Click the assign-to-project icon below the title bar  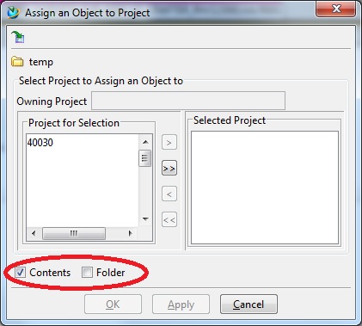coord(18,37)
